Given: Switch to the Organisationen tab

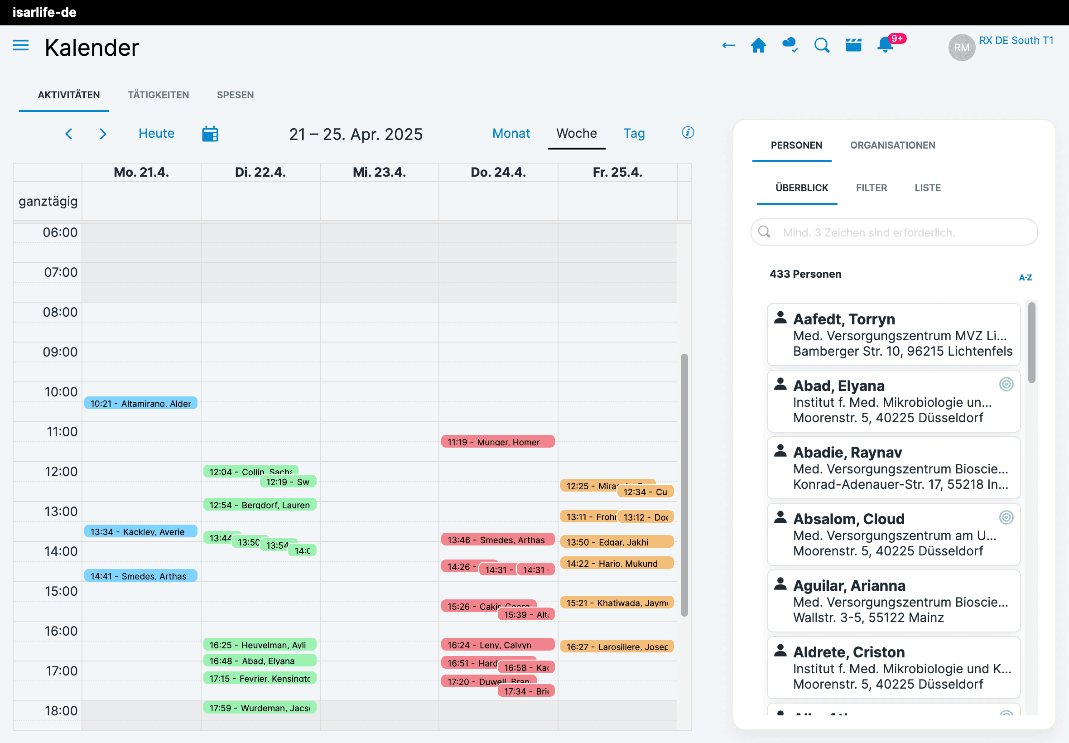Looking at the screenshot, I should click(x=892, y=145).
